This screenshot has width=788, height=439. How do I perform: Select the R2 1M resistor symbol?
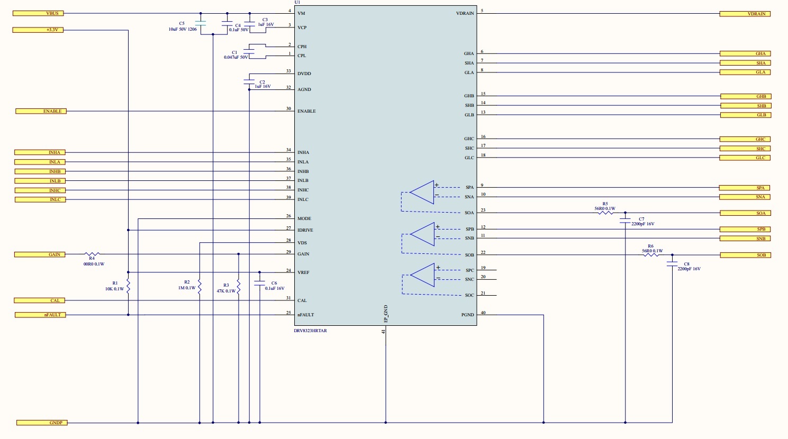(200, 286)
